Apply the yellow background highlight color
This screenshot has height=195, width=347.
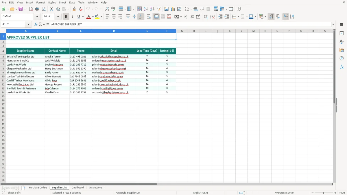[x=97, y=17]
